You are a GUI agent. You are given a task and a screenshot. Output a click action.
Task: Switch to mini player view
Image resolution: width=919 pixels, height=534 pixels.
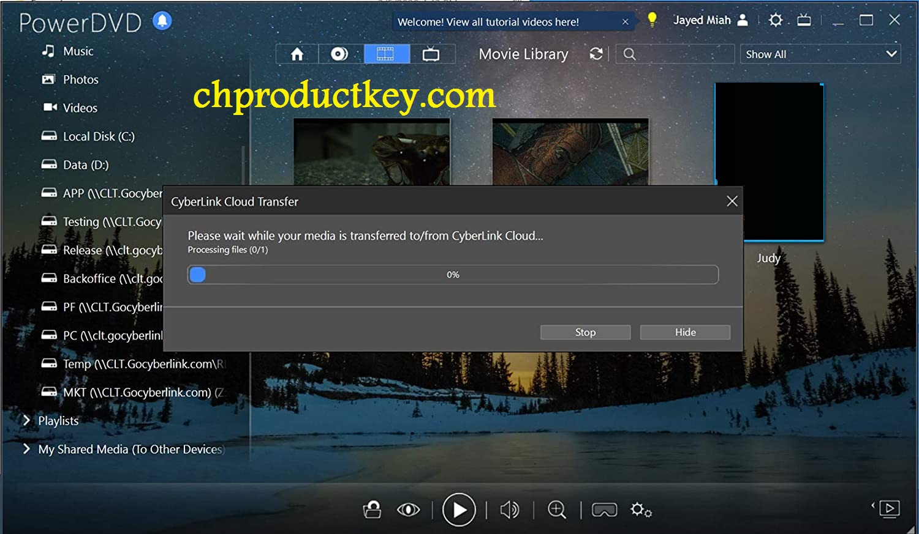pos(889,508)
